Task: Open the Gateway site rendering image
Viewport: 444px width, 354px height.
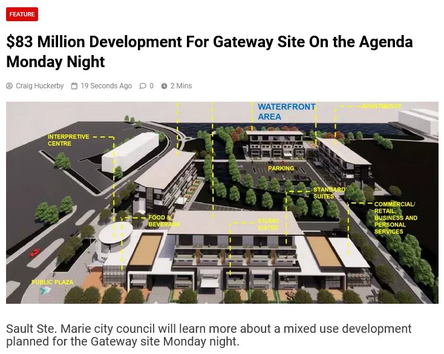Action: pyautogui.click(x=222, y=203)
